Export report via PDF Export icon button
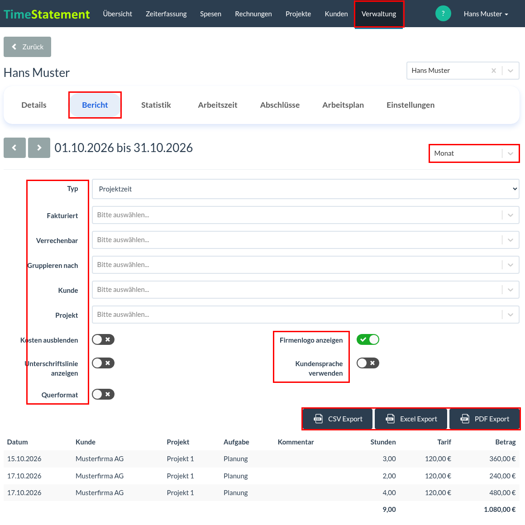 click(x=484, y=419)
